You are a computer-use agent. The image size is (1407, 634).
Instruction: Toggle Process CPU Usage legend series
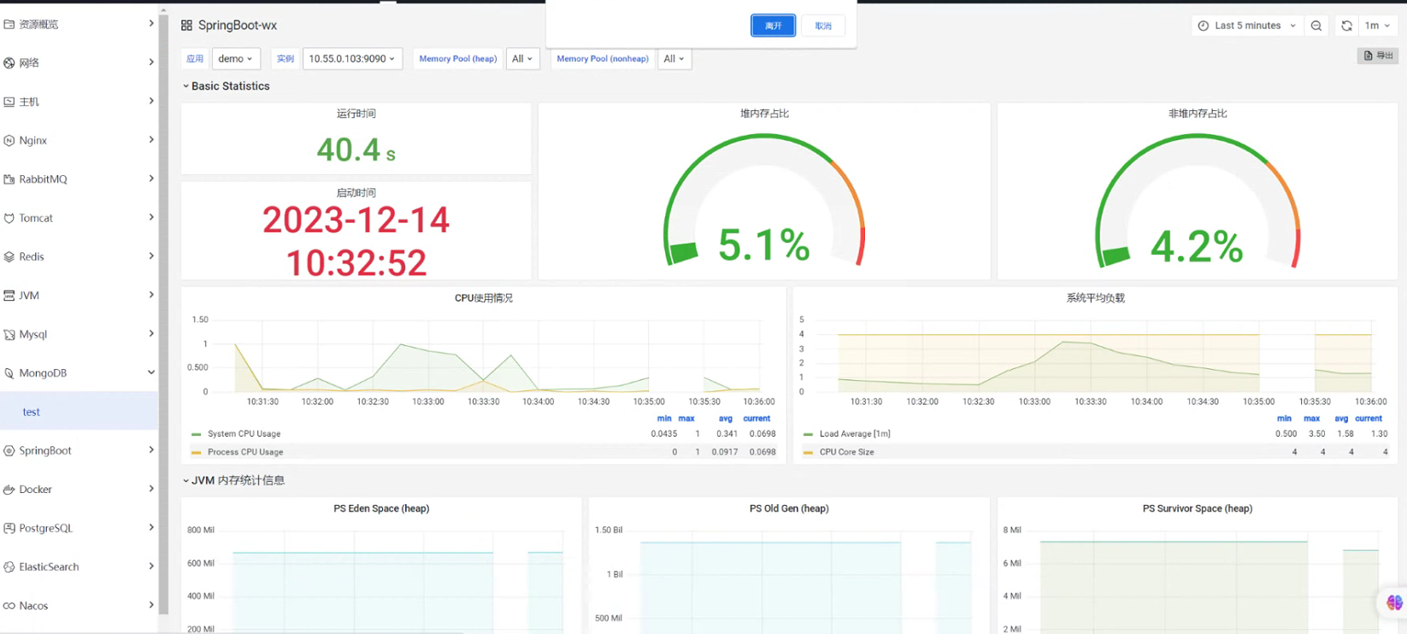[245, 452]
